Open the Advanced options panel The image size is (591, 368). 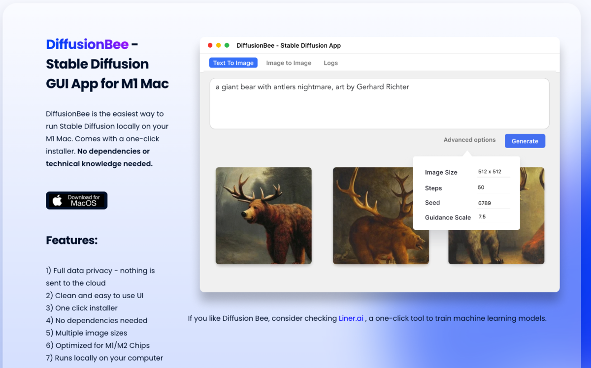469,140
